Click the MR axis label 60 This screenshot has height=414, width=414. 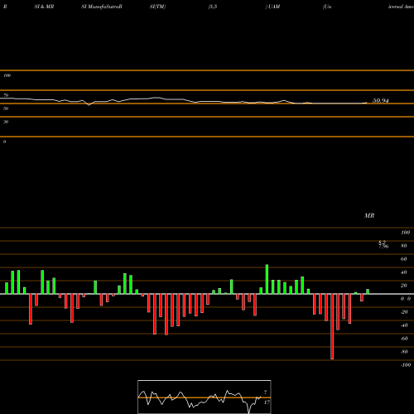click(x=404, y=259)
